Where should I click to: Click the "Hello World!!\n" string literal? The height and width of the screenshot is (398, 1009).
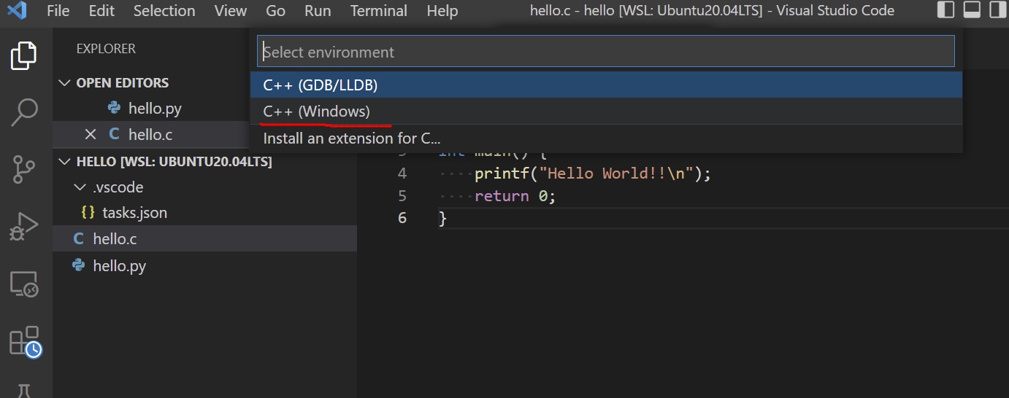pos(616,173)
